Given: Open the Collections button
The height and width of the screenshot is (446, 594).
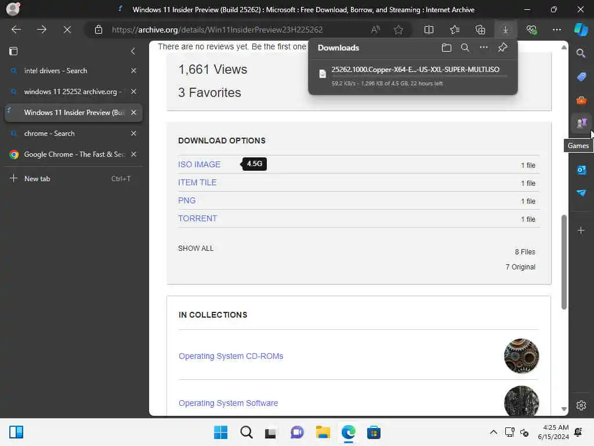Looking at the screenshot, I should 480,30.
